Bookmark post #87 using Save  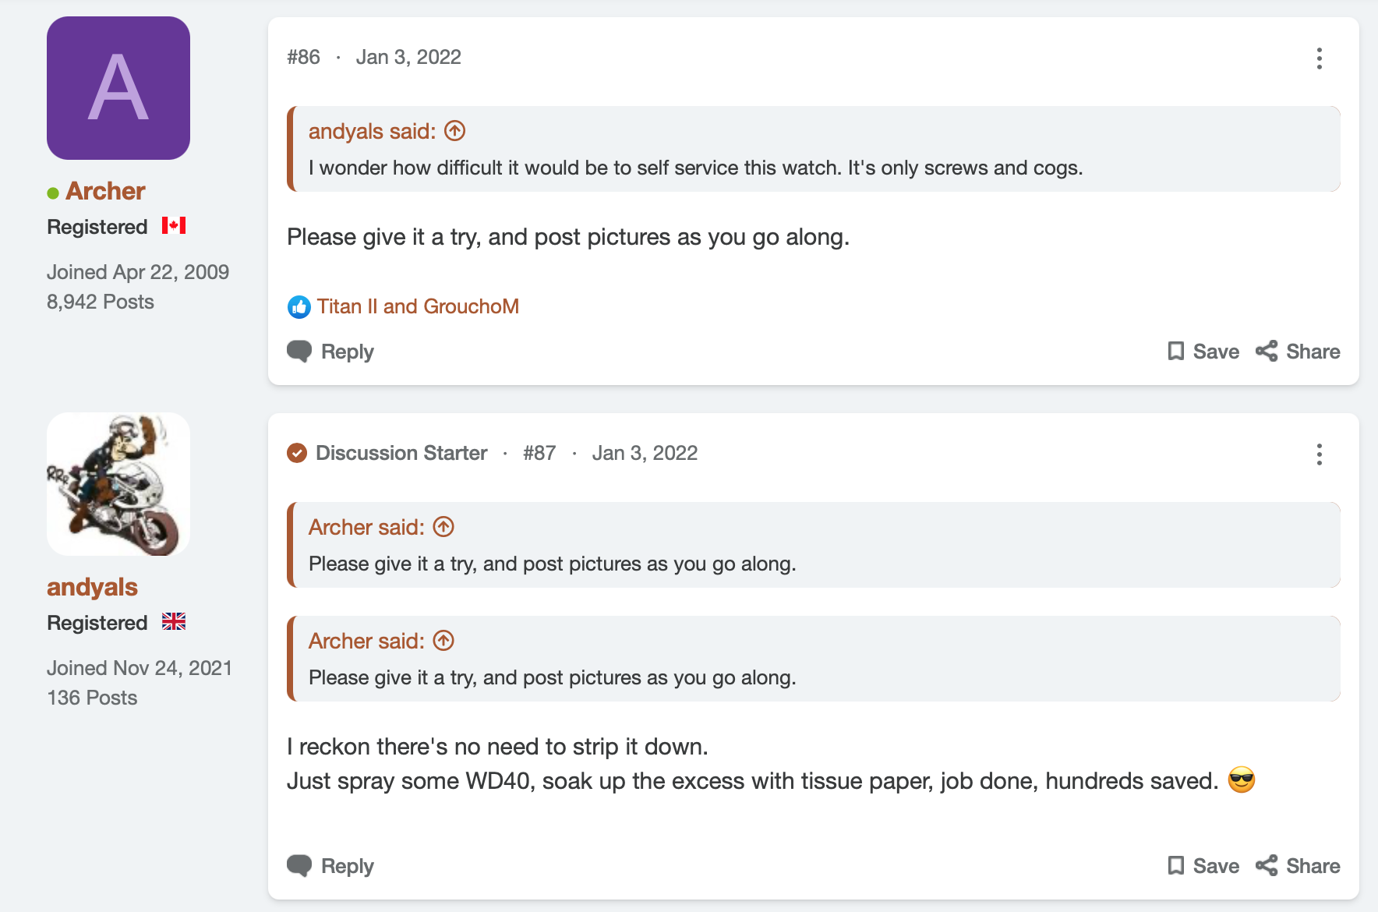(1203, 866)
